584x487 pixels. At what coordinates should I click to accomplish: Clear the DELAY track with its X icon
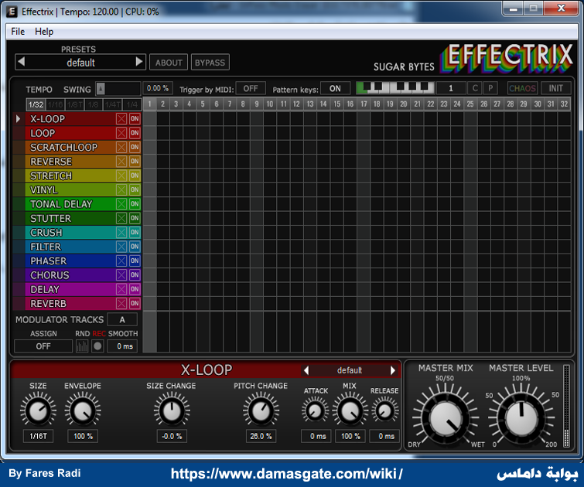pyautogui.click(x=121, y=289)
